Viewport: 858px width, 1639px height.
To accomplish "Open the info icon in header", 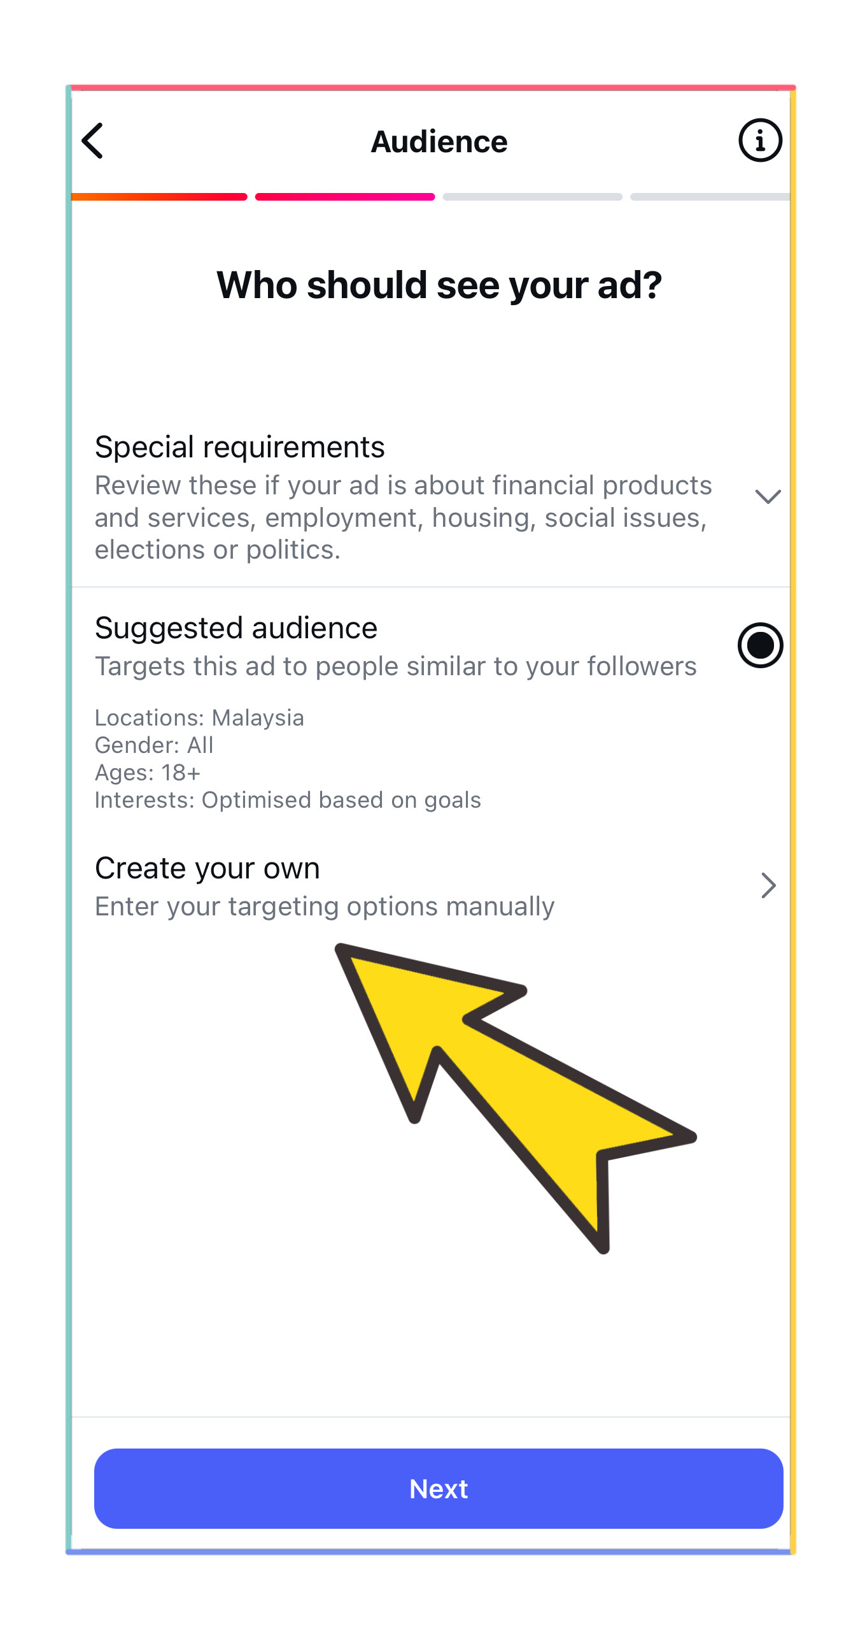I will pos(760,140).
